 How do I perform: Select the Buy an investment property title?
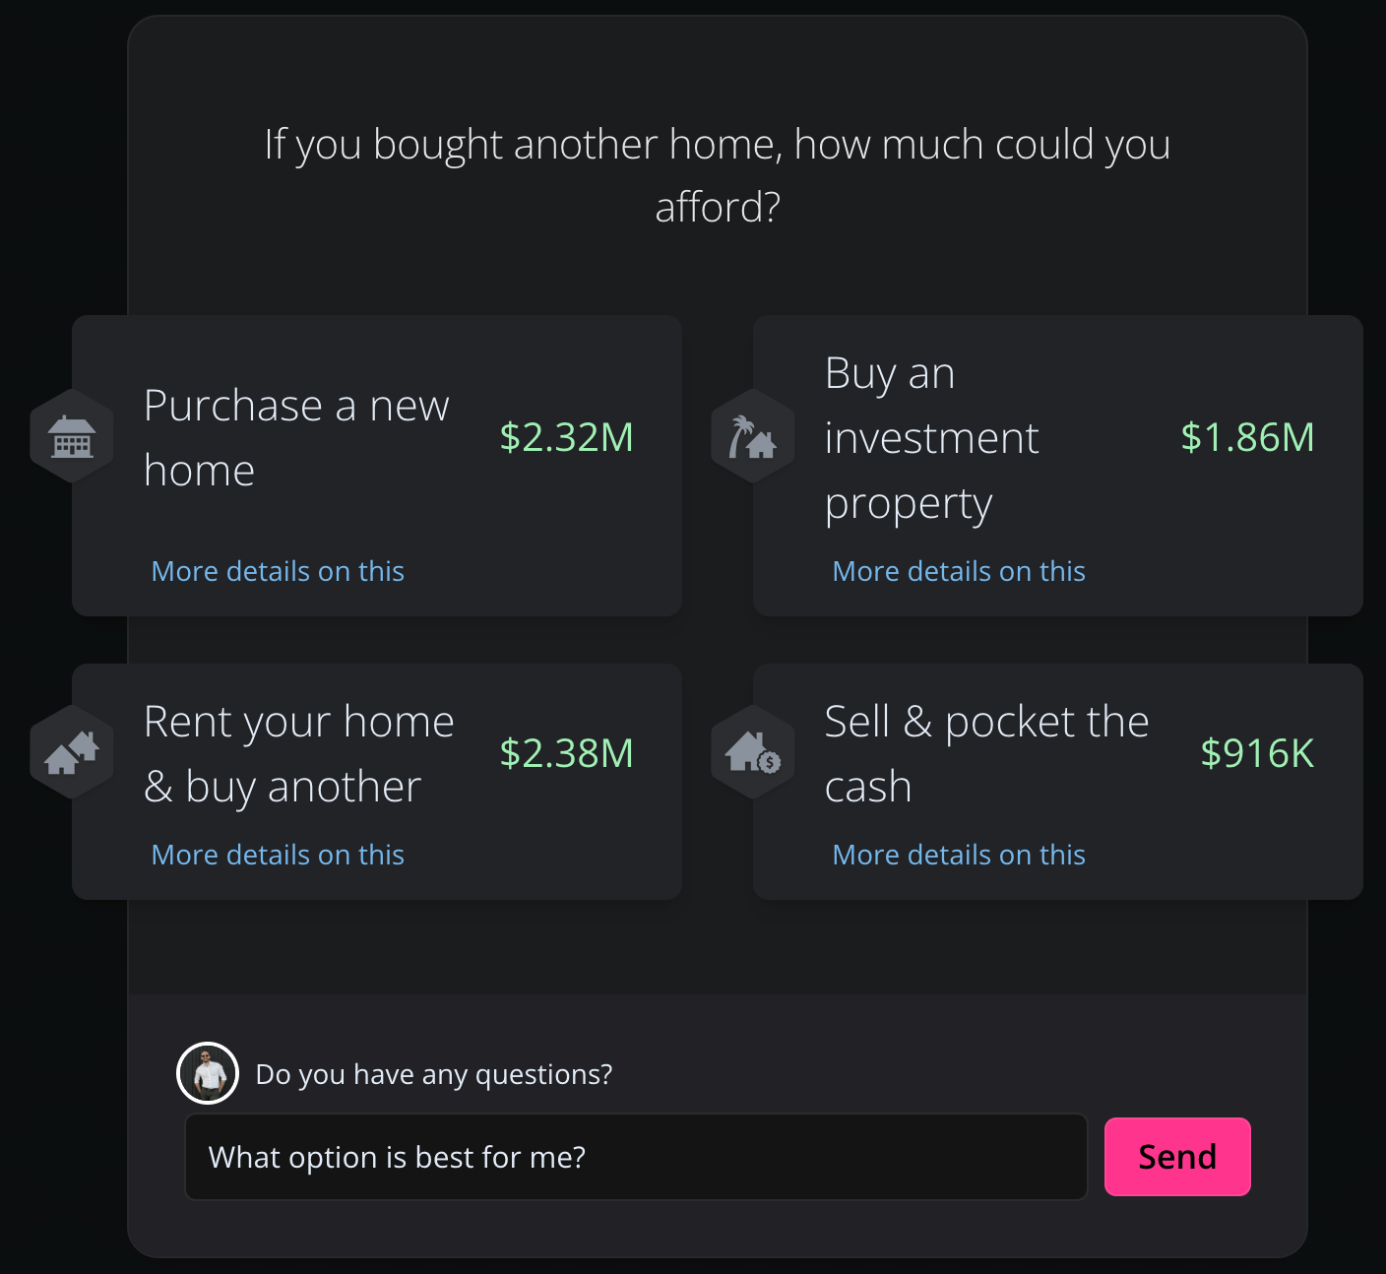[x=931, y=437]
